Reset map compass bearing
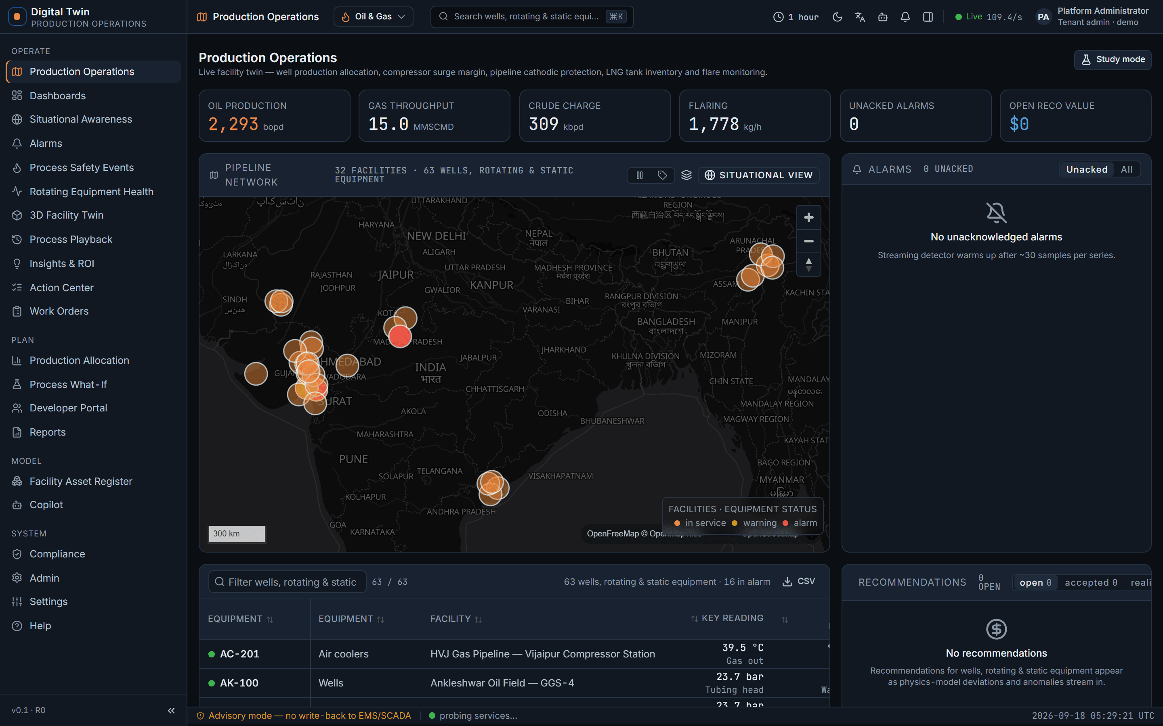 tap(808, 264)
